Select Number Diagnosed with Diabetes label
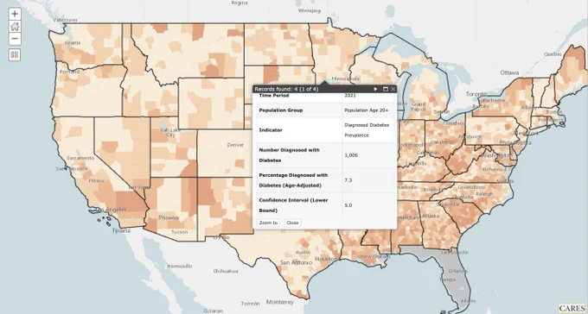The width and height of the screenshot is (588, 314). point(289,155)
